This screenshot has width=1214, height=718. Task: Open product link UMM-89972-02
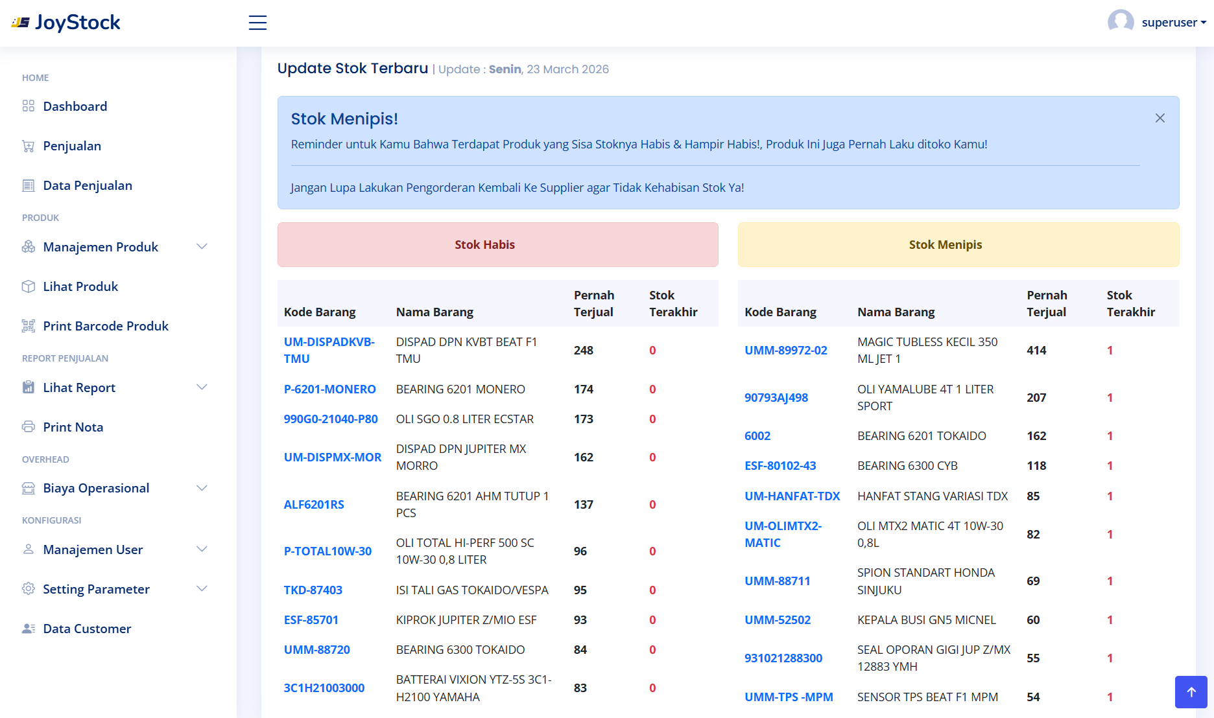[x=786, y=351]
